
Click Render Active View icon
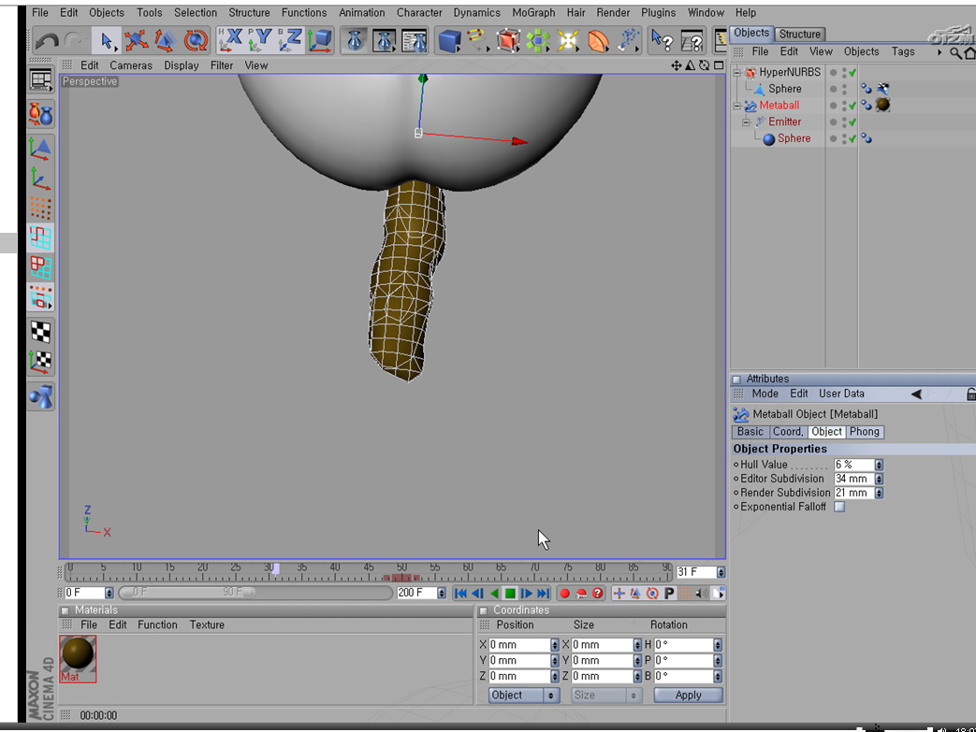pyautogui.click(x=354, y=41)
